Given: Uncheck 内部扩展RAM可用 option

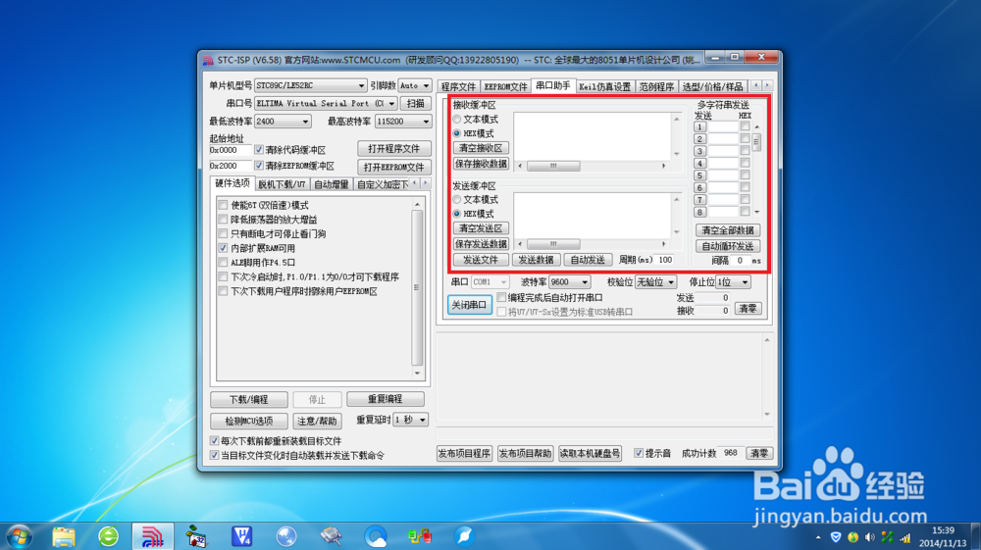Looking at the screenshot, I should coord(223,248).
